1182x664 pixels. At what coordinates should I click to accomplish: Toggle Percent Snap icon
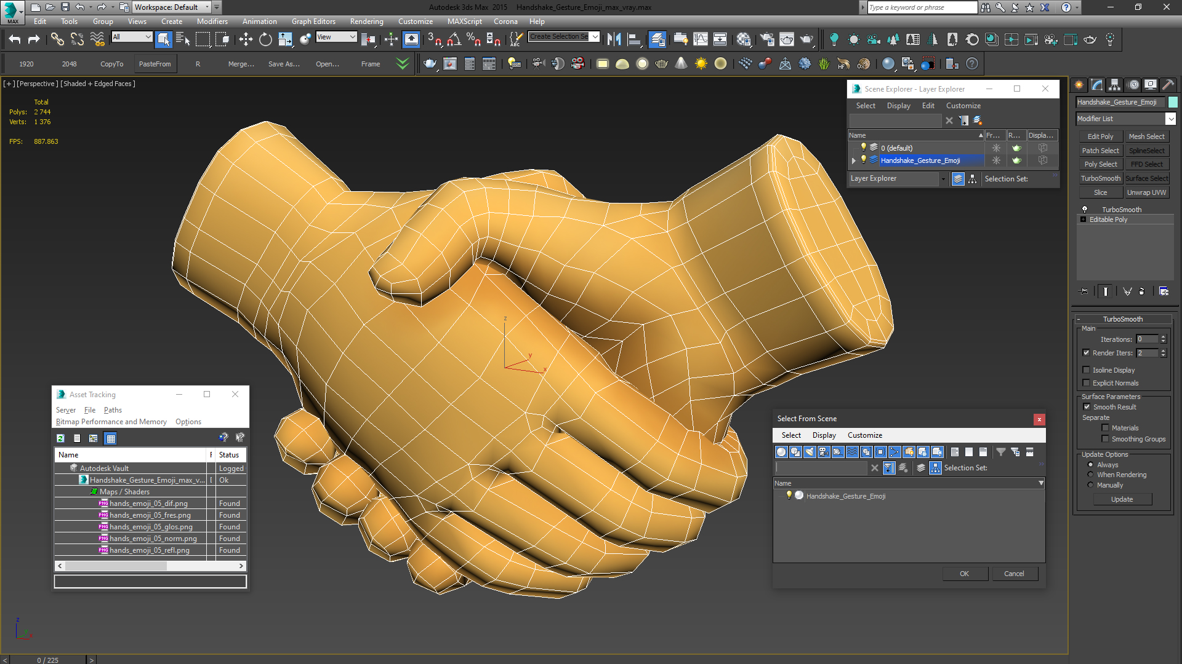click(x=473, y=40)
